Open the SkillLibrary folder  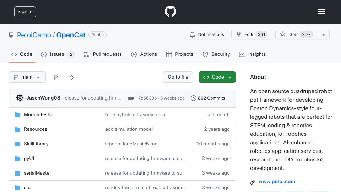click(x=36, y=144)
